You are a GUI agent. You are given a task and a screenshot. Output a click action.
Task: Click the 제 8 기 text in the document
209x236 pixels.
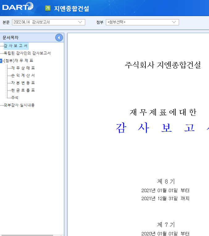tap(166, 182)
